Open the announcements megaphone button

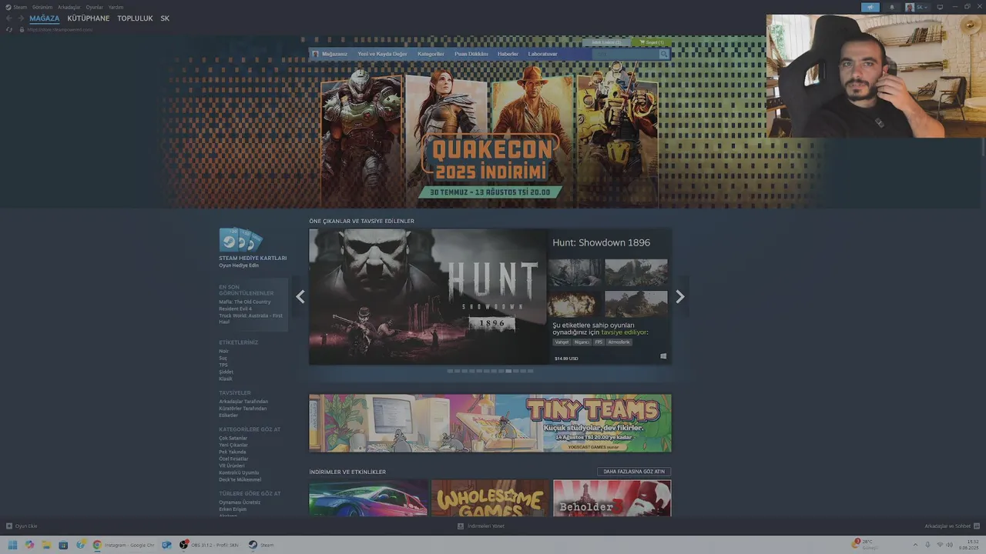coord(870,7)
